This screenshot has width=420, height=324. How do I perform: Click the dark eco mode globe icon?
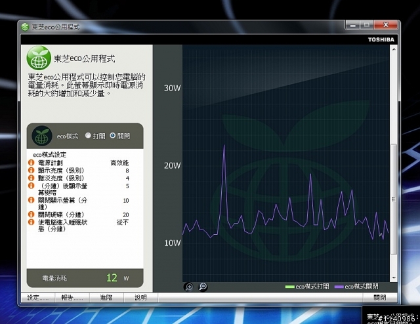[42, 136]
